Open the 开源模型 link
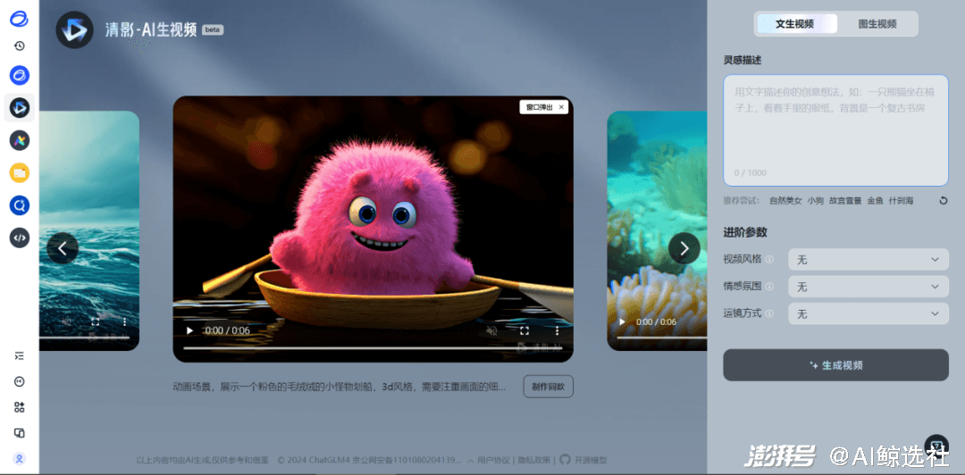Viewport: 965px width, 475px height. (x=591, y=460)
